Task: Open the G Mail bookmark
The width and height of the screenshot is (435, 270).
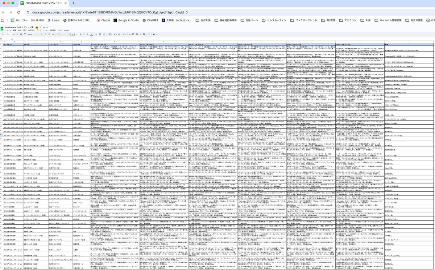Action: (37, 20)
